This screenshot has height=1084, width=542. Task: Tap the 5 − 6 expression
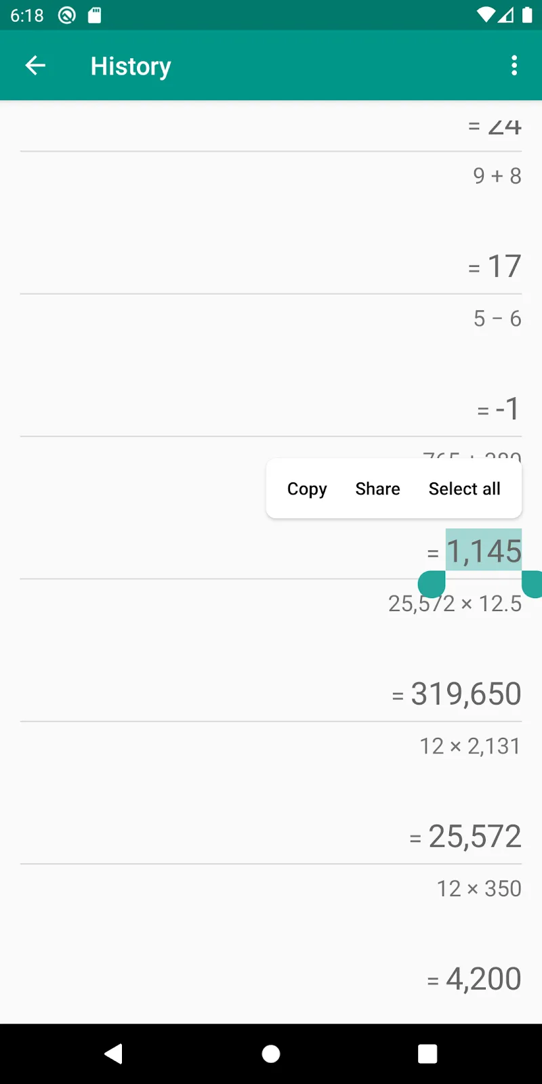click(497, 318)
